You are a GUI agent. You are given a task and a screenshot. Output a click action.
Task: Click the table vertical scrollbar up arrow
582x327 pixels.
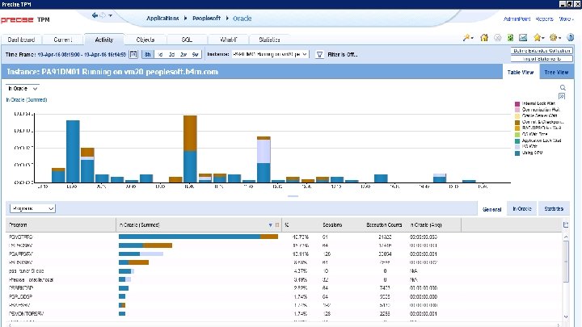[566, 237]
